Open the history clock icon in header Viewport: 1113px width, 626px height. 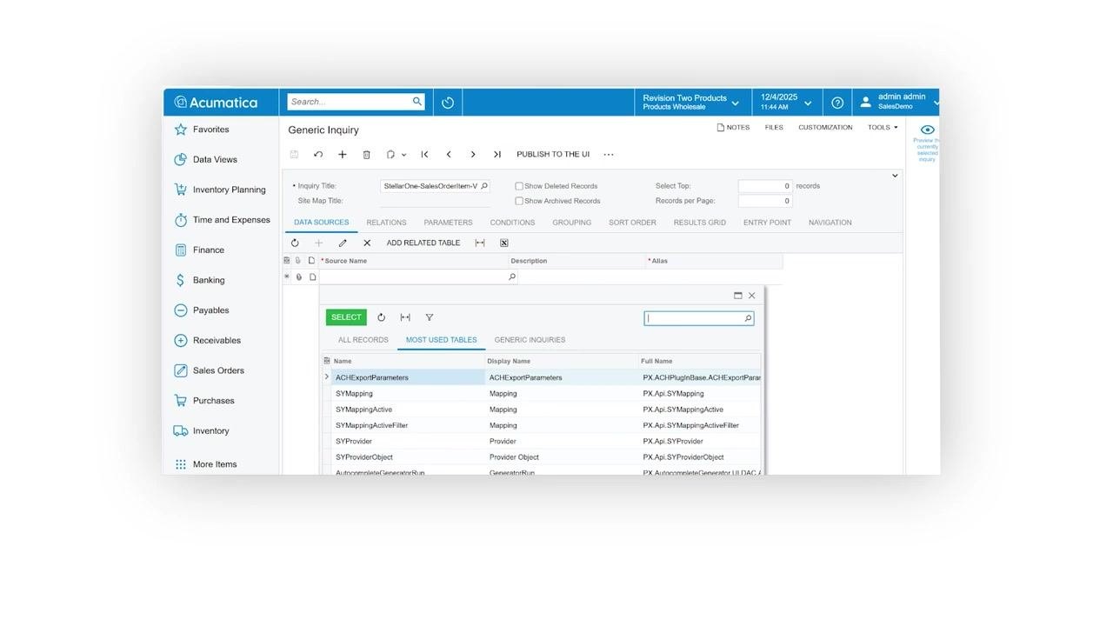click(448, 103)
